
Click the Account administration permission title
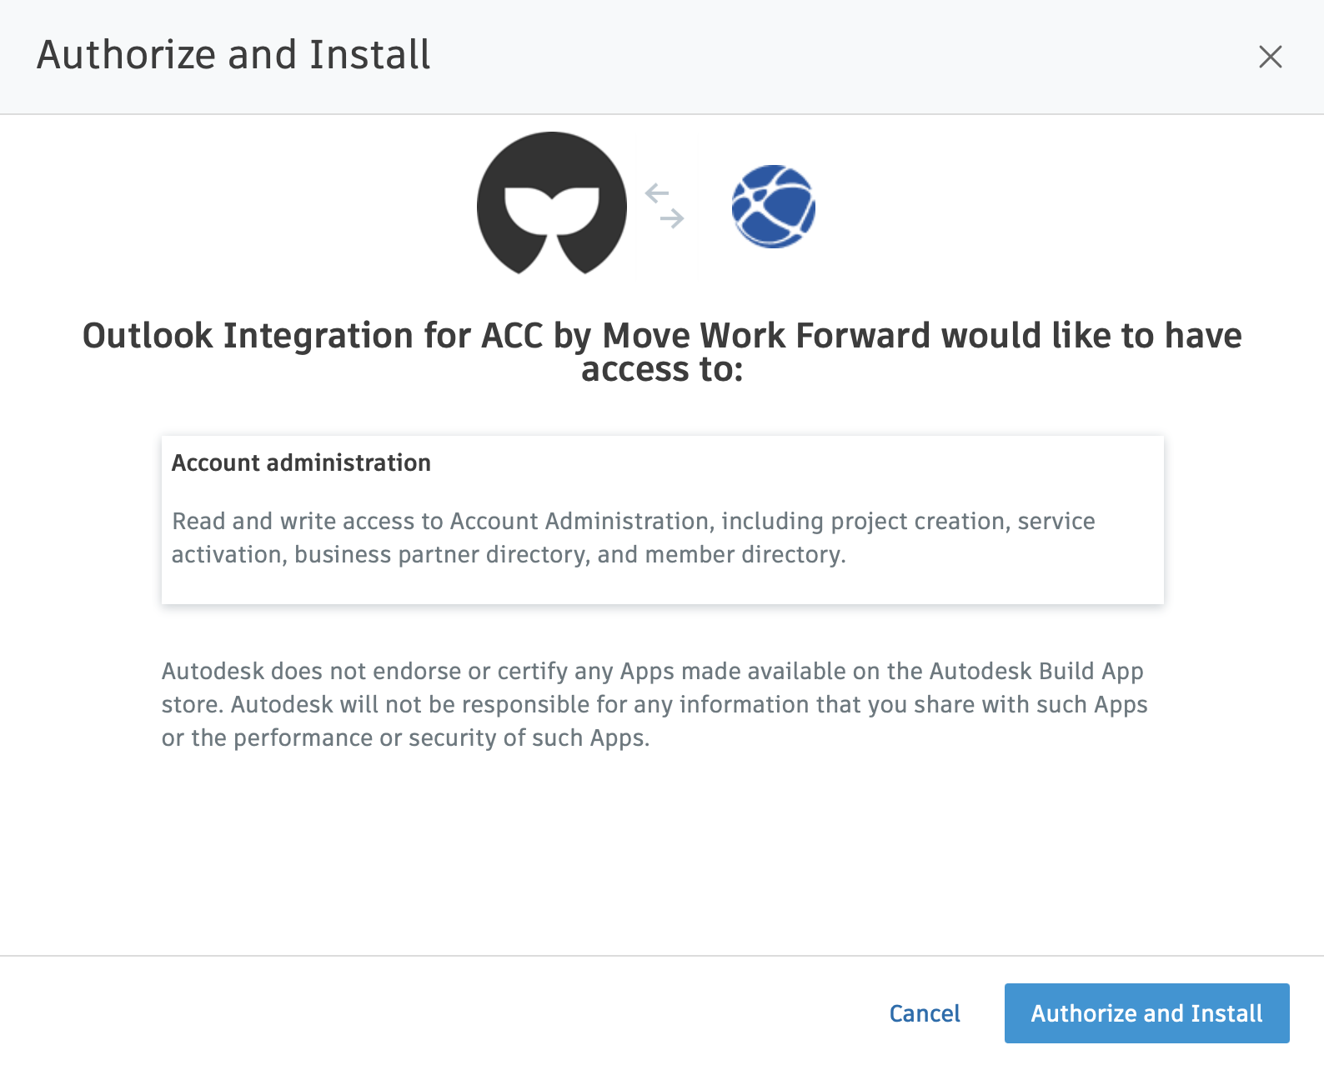301,462
